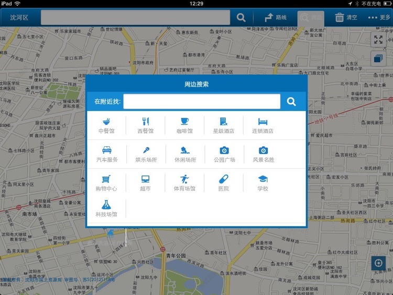The height and width of the screenshot is (295, 393).
Task: Choose the 公园广场 park and square category
Action: [x=224, y=154]
